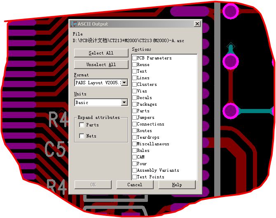Check the Decals section
Image resolution: width=276 pixels, height=218 pixels.
(x=134, y=97)
